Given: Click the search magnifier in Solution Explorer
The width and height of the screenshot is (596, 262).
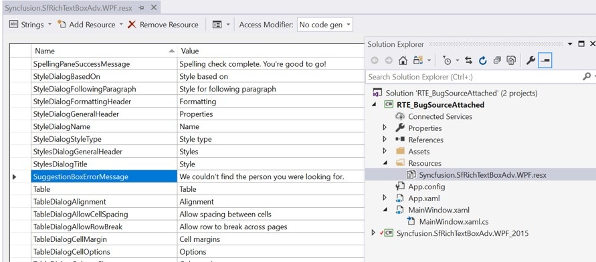Looking at the screenshot, I should [x=587, y=77].
